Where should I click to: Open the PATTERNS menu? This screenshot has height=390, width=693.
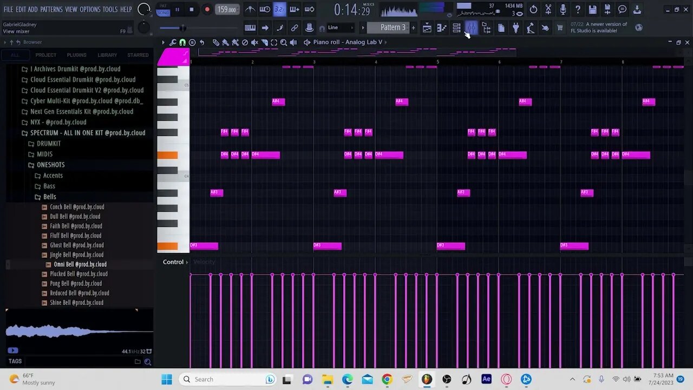(51, 9)
